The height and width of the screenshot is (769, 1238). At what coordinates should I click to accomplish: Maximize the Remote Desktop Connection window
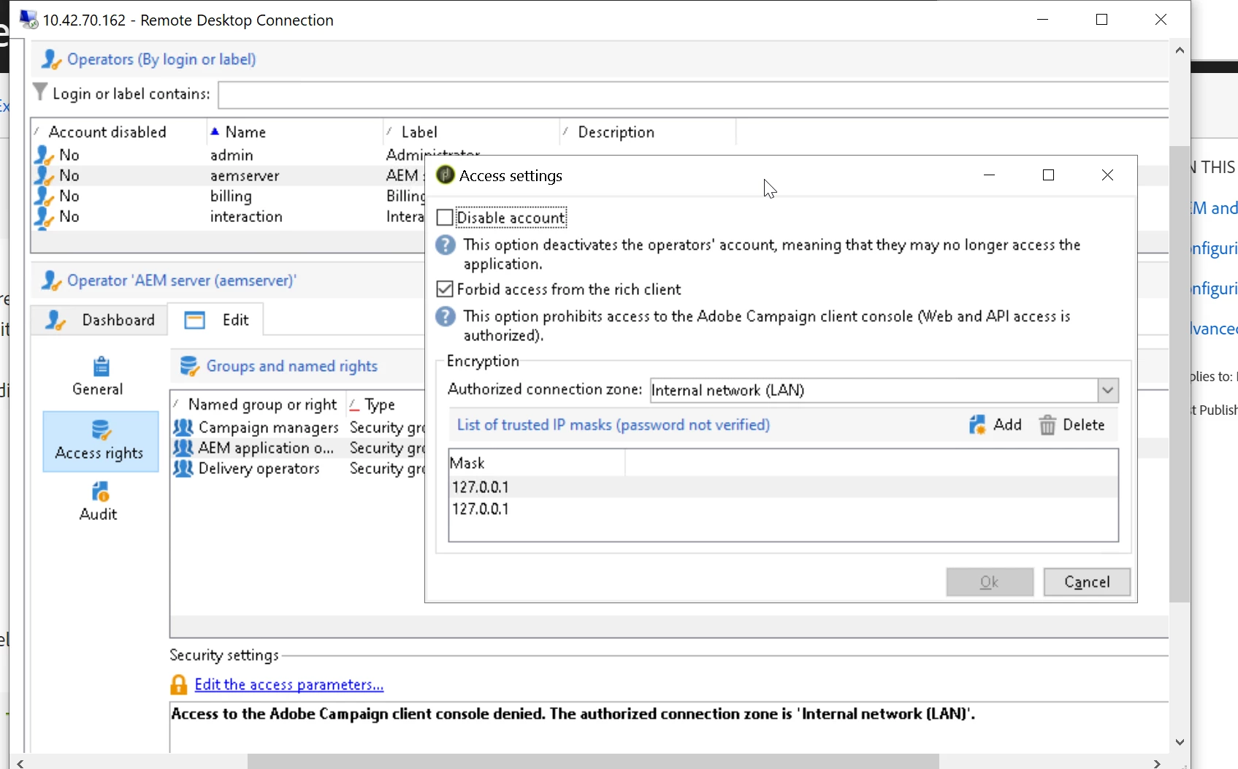tap(1101, 20)
